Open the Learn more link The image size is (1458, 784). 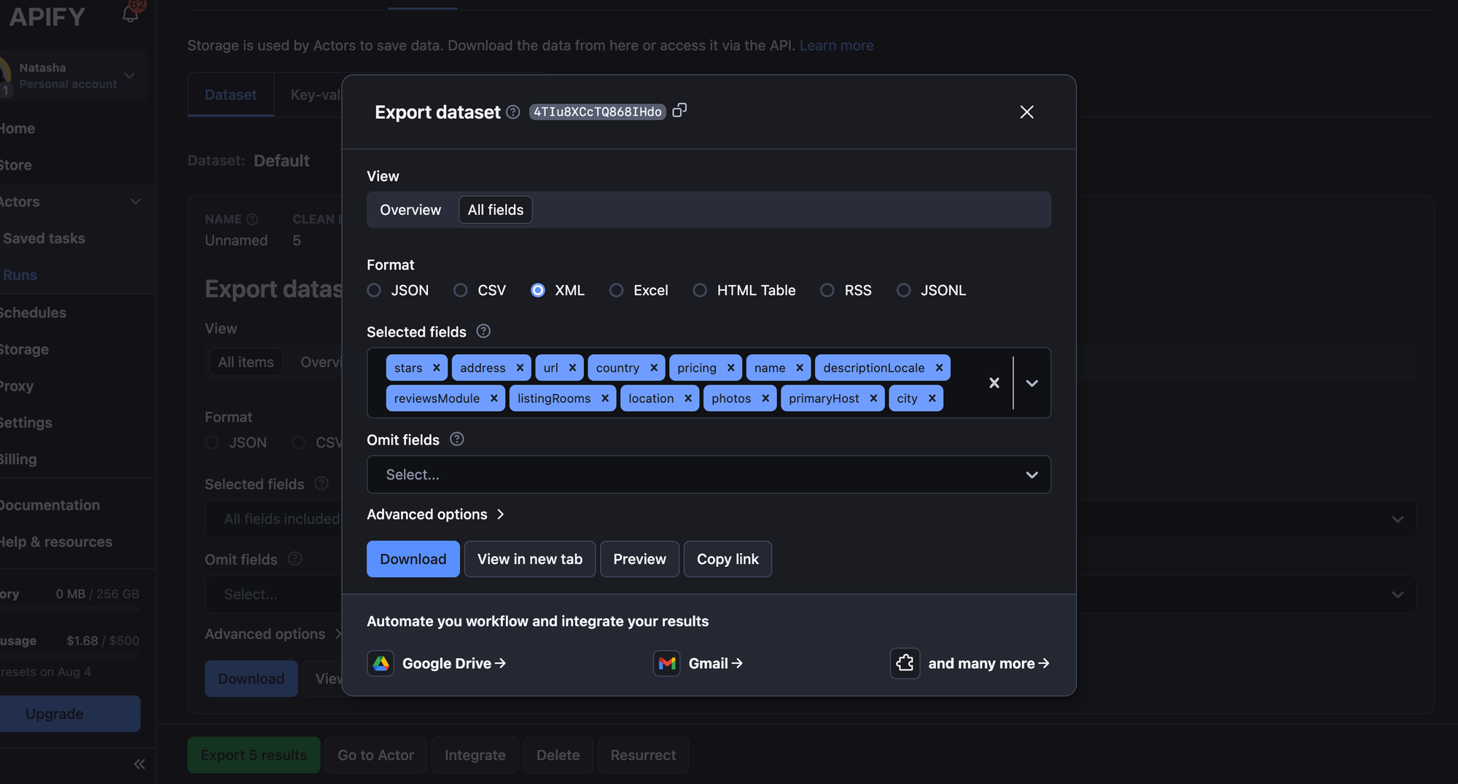point(836,45)
